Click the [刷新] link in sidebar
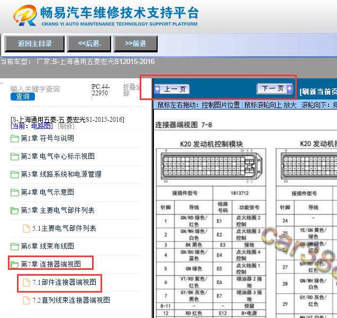337x318 pixels. pos(66,126)
